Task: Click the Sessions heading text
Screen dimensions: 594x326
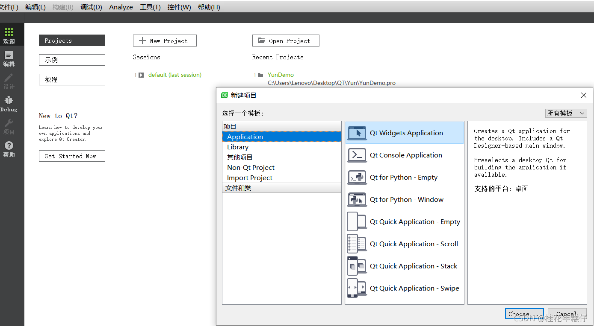Action: pos(147,57)
